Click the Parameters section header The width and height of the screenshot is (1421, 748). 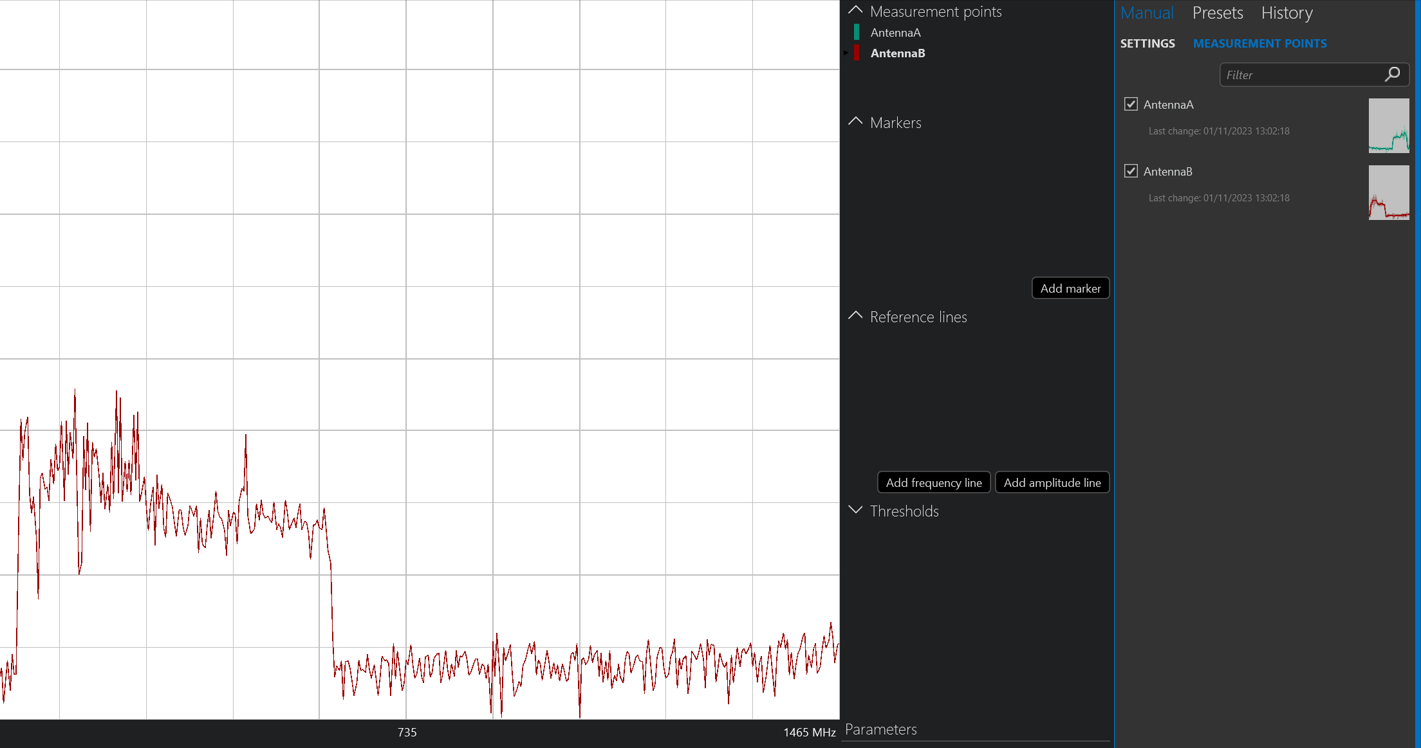coord(880,729)
